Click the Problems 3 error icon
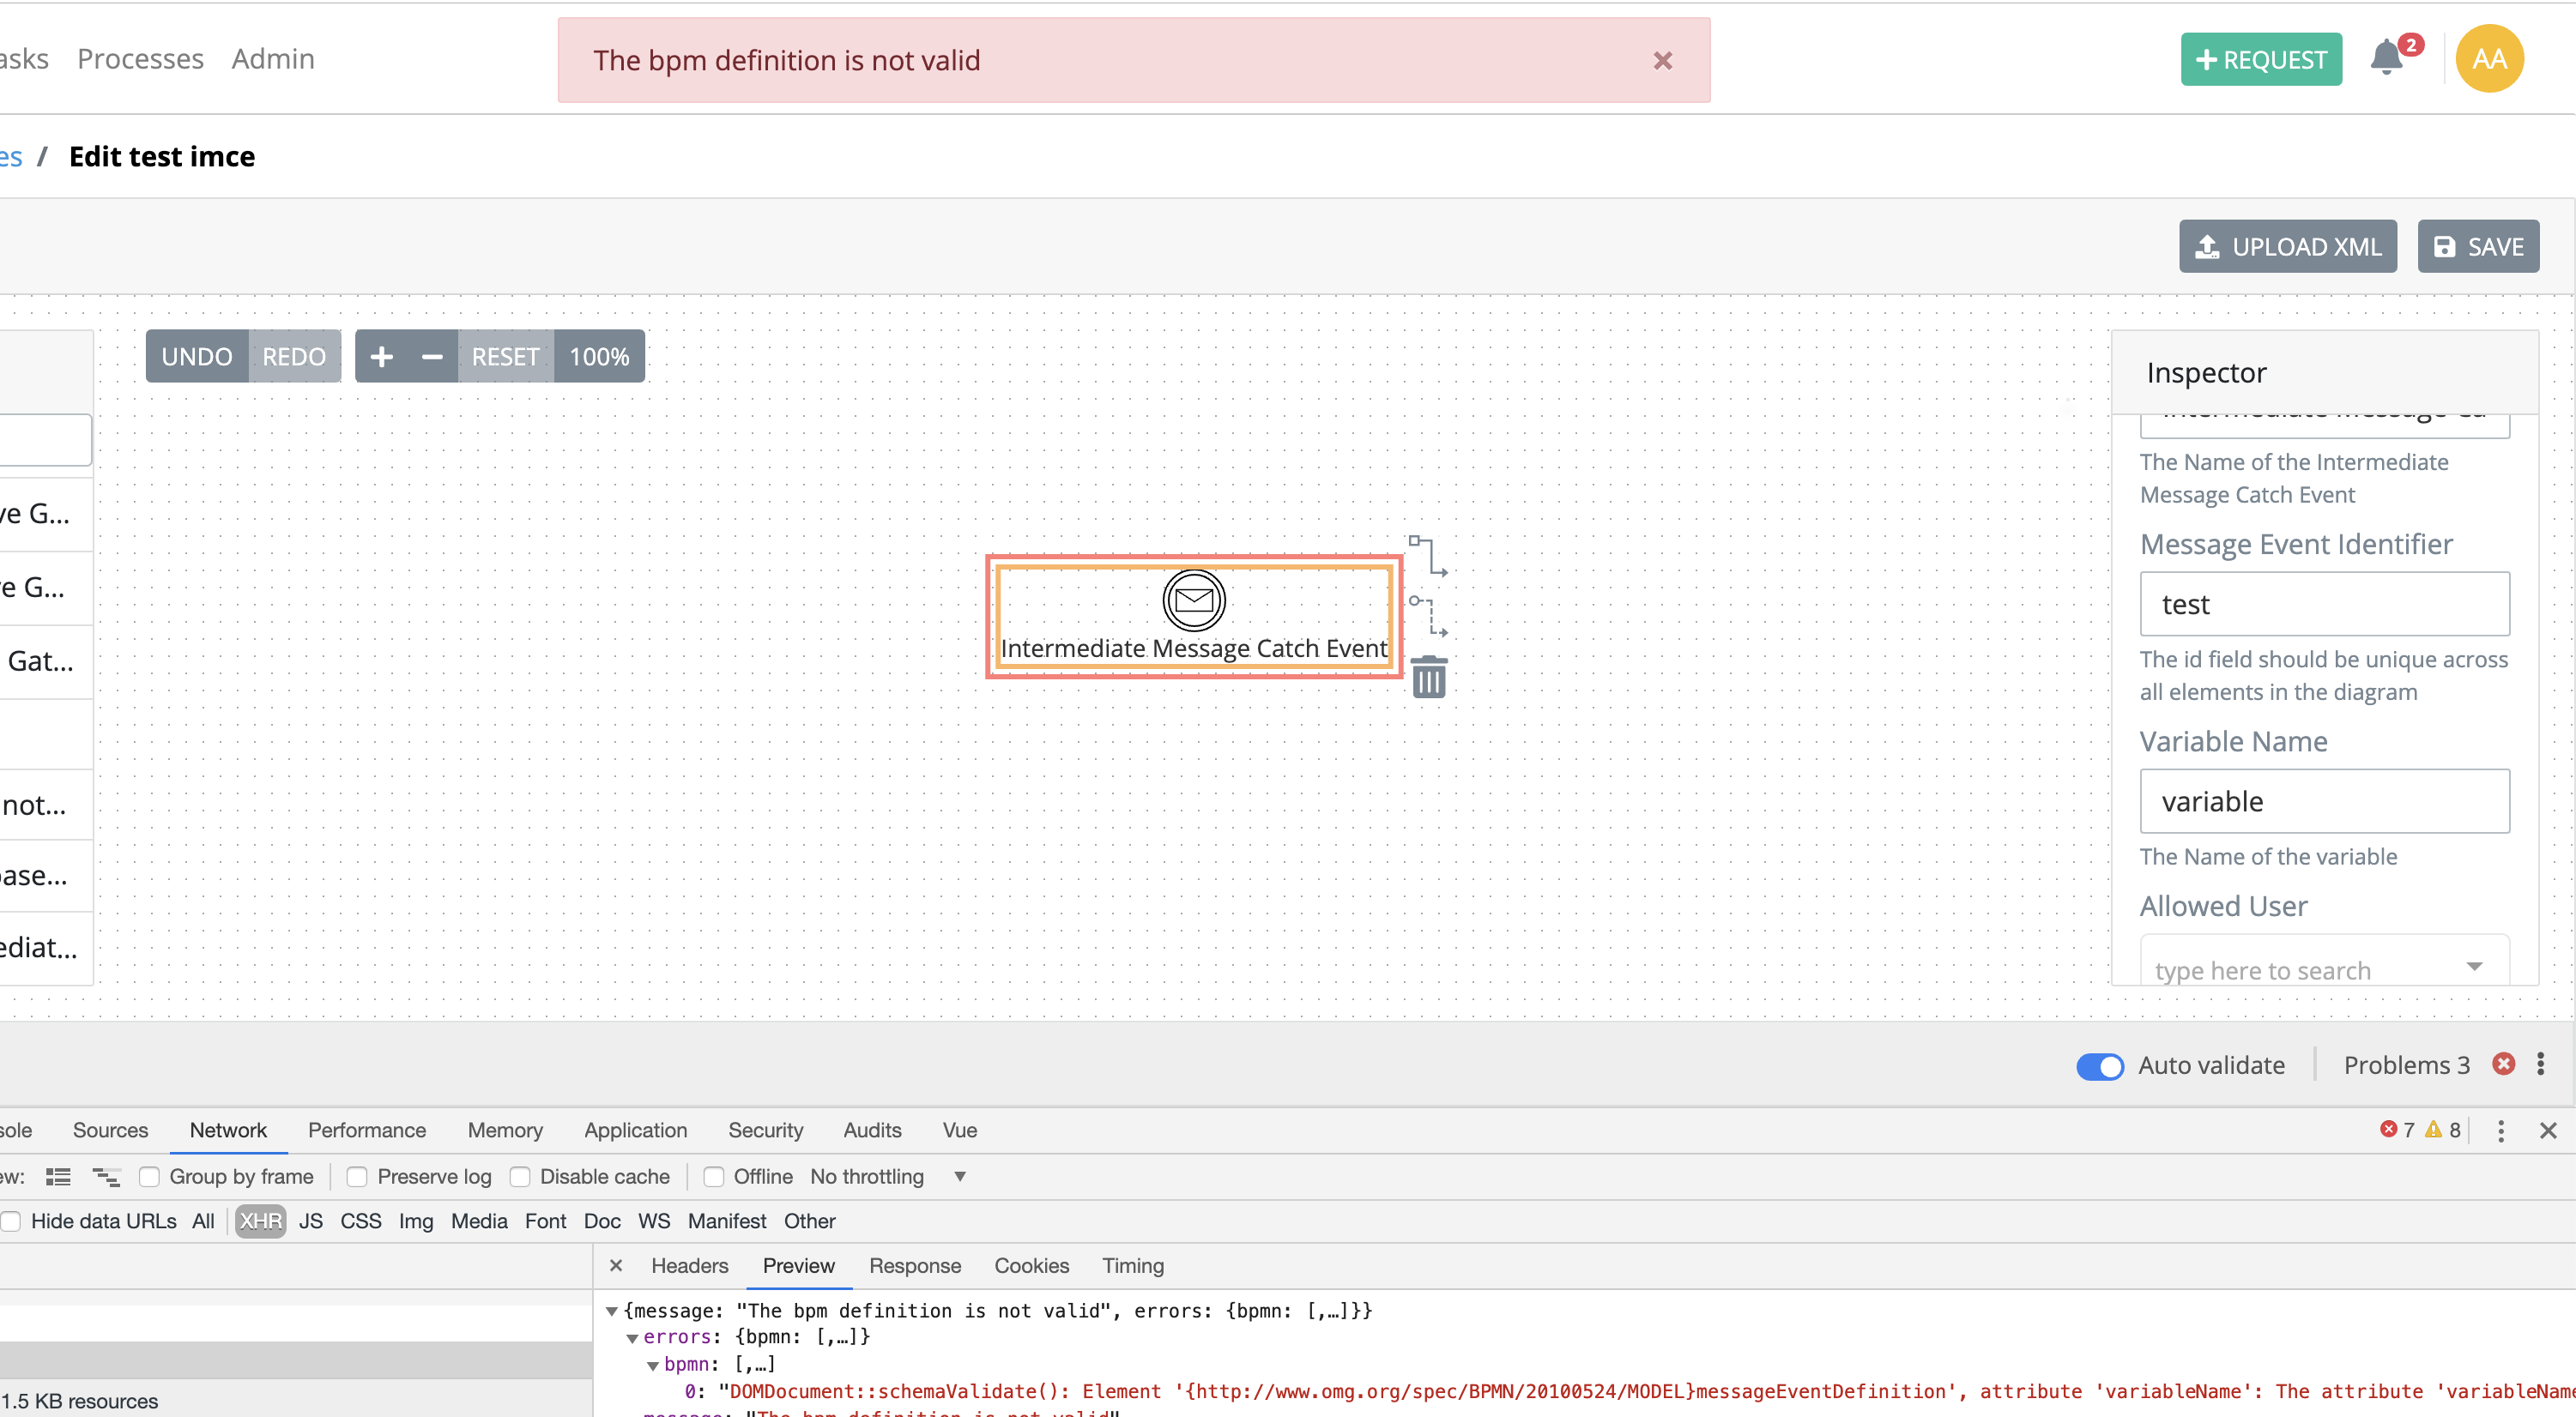2576x1417 pixels. pyautogui.click(x=2504, y=1064)
